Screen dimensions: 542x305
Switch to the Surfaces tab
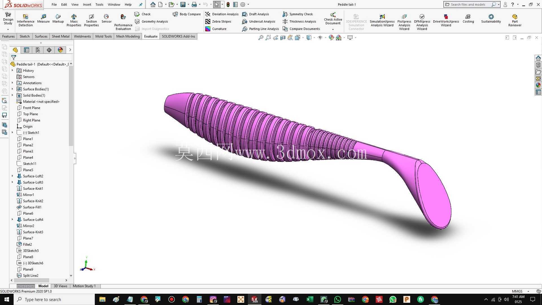tap(41, 36)
